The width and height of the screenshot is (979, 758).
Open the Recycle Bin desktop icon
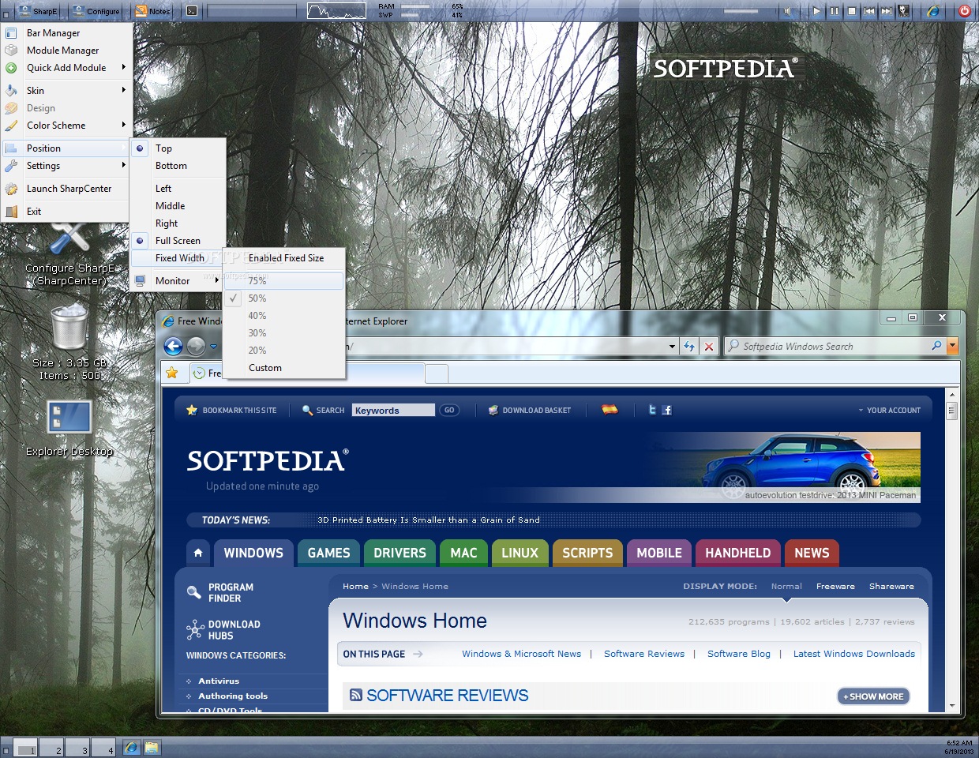pos(69,328)
